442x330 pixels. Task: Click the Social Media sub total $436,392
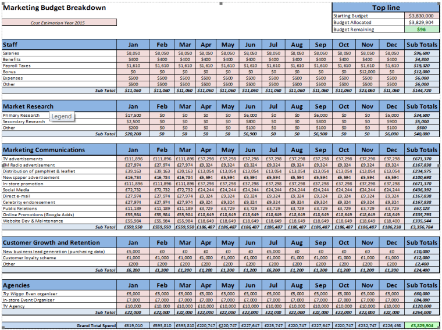[x=421, y=190]
